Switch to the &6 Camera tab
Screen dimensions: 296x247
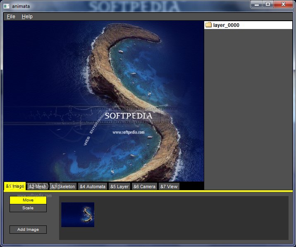pos(144,186)
